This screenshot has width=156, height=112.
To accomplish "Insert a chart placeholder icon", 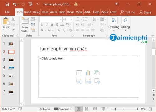I will click(88, 73).
